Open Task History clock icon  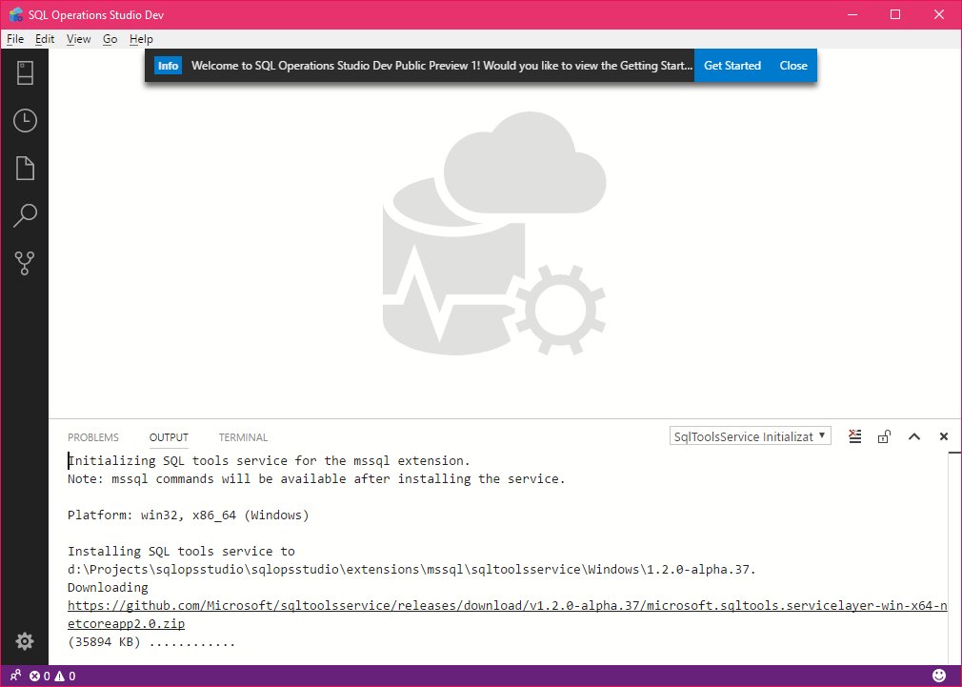pyautogui.click(x=25, y=120)
